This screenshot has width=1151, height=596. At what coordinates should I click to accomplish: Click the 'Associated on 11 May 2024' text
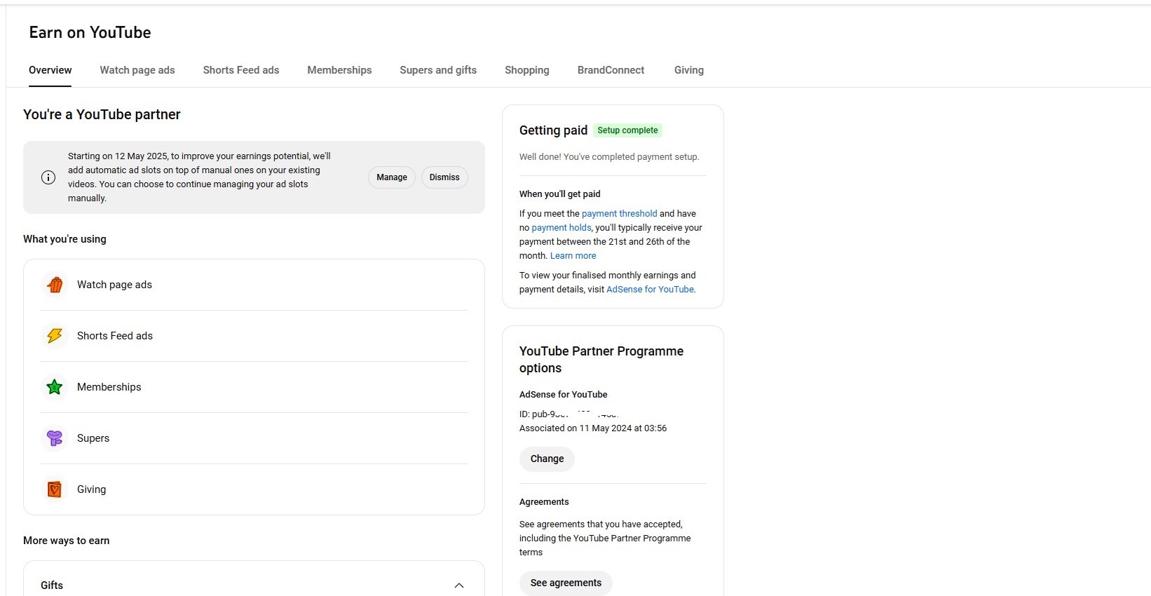[593, 428]
